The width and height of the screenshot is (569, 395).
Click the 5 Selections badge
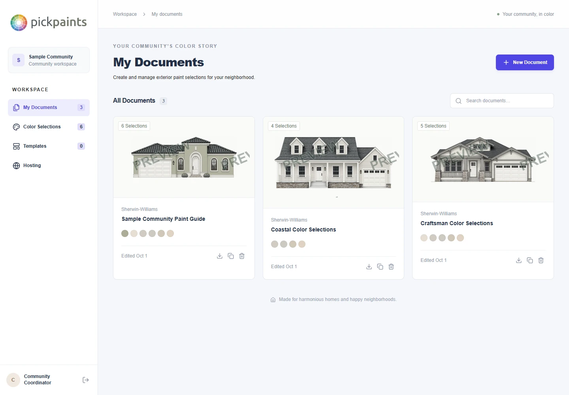pos(433,126)
